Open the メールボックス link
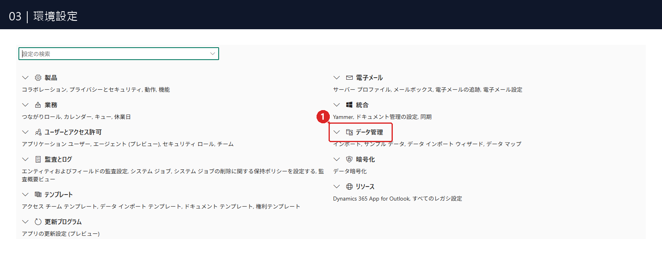Image resolution: width=662 pixels, height=255 pixels. click(x=413, y=90)
